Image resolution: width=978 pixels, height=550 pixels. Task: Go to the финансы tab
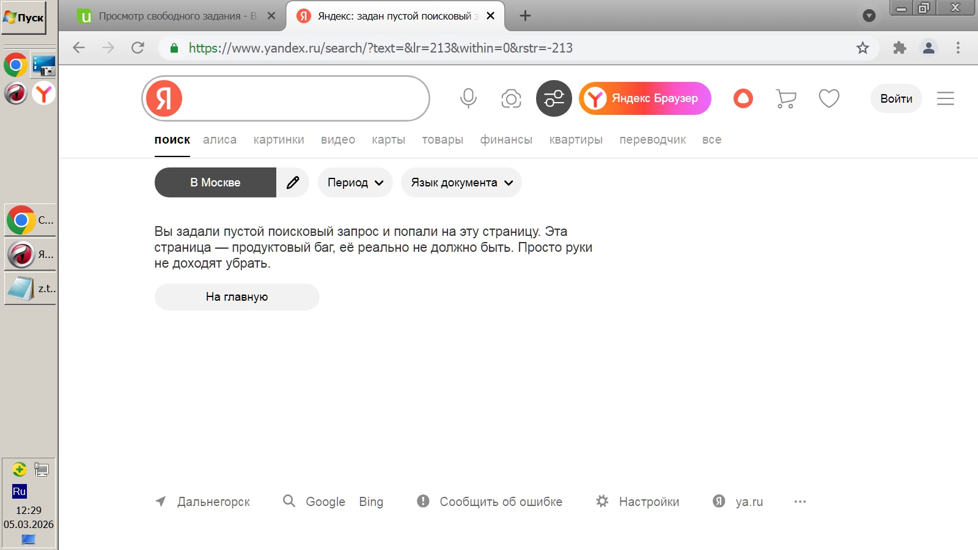[506, 140]
